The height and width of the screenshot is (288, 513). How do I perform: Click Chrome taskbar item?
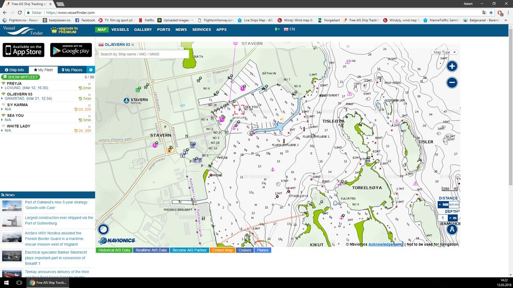(48, 282)
